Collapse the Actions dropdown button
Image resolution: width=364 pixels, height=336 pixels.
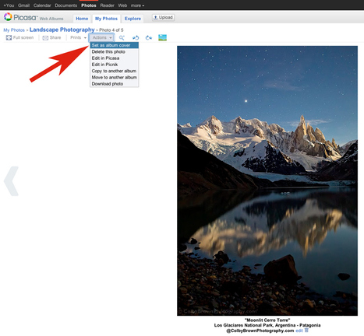[x=102, y=38]
